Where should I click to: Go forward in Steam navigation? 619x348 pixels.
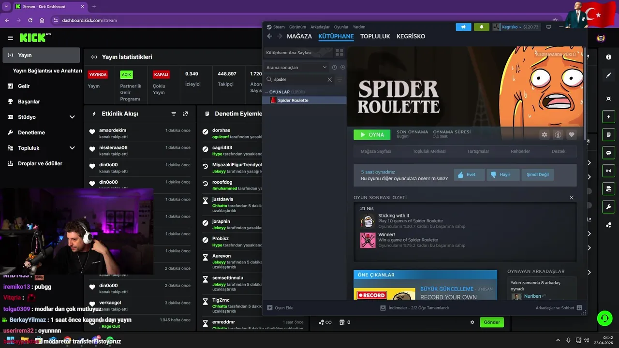280,36
